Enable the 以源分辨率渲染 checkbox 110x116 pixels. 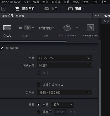click(38, 85)
